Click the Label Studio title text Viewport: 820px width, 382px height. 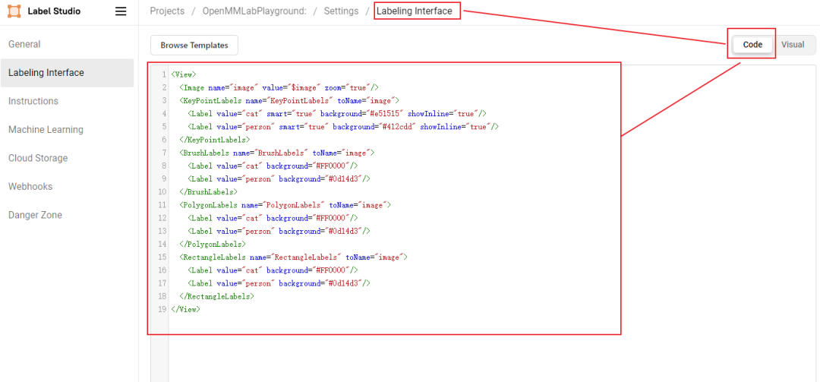[54, 11]
